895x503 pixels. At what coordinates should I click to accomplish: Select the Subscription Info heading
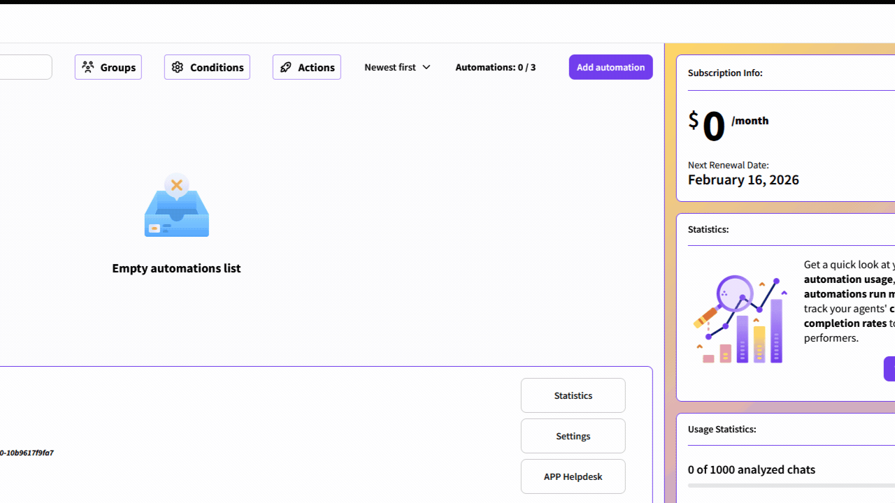pos(725,73)
